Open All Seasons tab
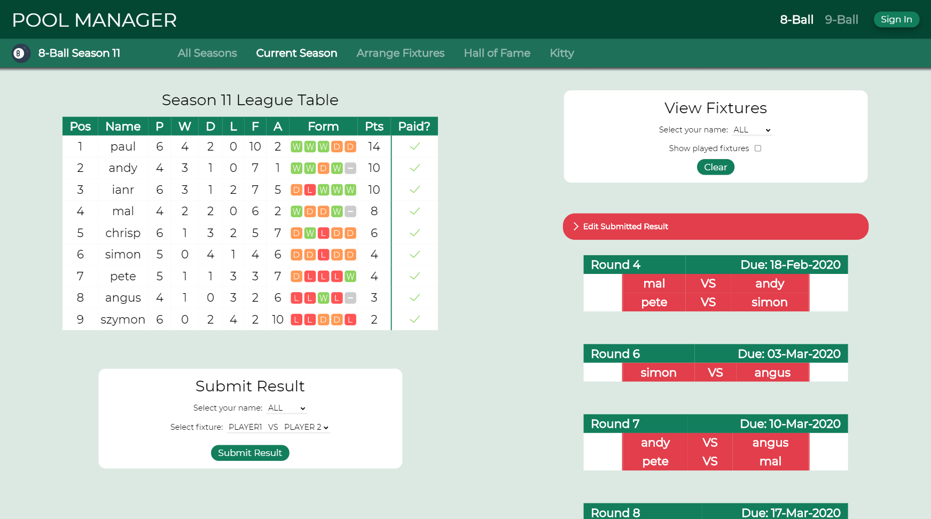Viewport: 931px width, 519px height. tap(207, 53)
